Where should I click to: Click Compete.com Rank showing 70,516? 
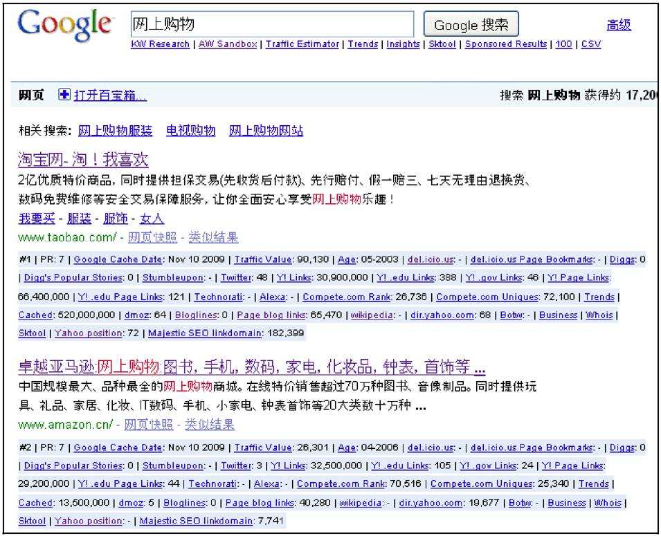[341, 483]
